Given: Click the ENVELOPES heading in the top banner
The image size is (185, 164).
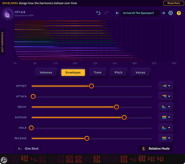Looking at the screenshot, I should 10,3.
